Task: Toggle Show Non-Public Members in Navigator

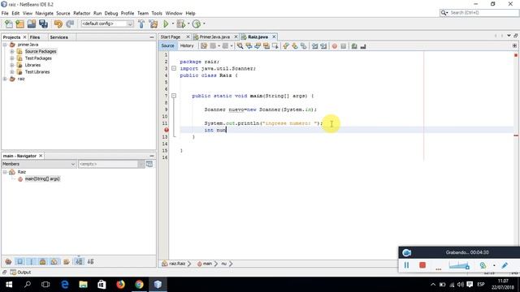Action: coord(43,261)
